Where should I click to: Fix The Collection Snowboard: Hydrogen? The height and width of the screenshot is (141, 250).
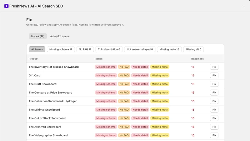tap(214, 101)
